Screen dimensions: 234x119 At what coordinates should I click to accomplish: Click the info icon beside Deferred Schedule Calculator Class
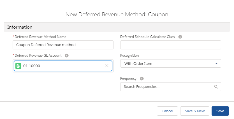[x=180, y=37]
